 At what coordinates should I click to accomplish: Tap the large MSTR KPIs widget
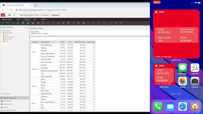pyautogui.click(x=176, y=34)
